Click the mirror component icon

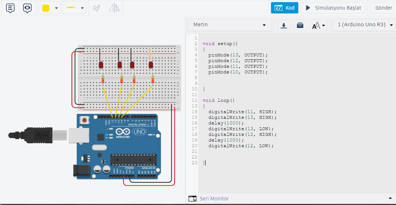[114, 8]
